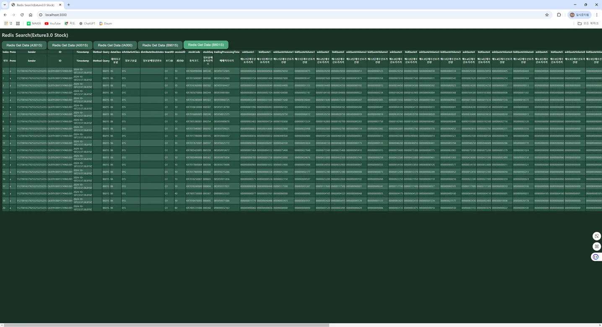Image resolution: width=602 pixels, height=327 pixels.
Task: Click stock code cell KR7016360000
Action: tap(194, 85)
